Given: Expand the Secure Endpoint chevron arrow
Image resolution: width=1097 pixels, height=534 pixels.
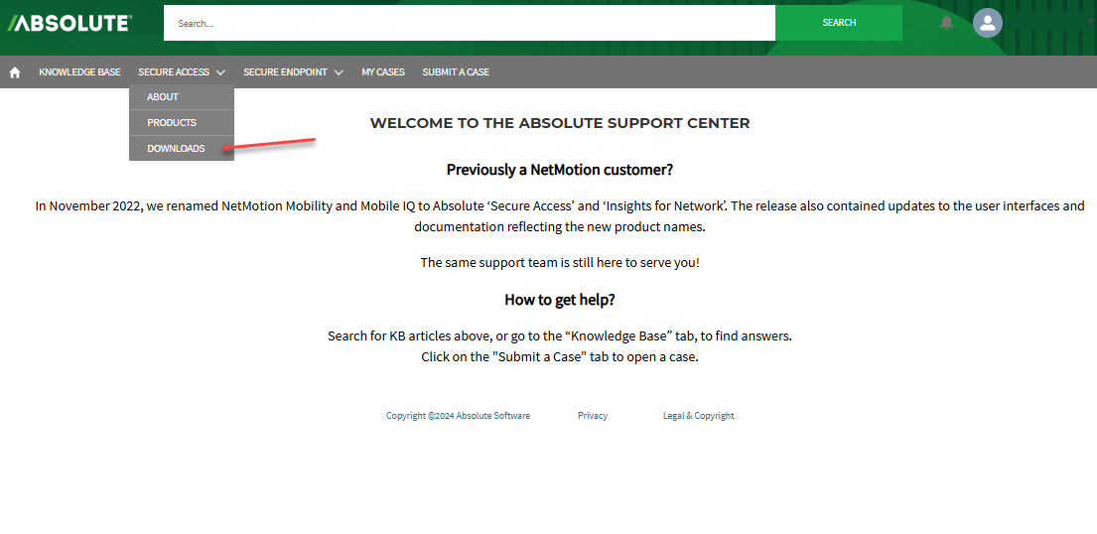Looking at the screenshot, I should (339, 72).
